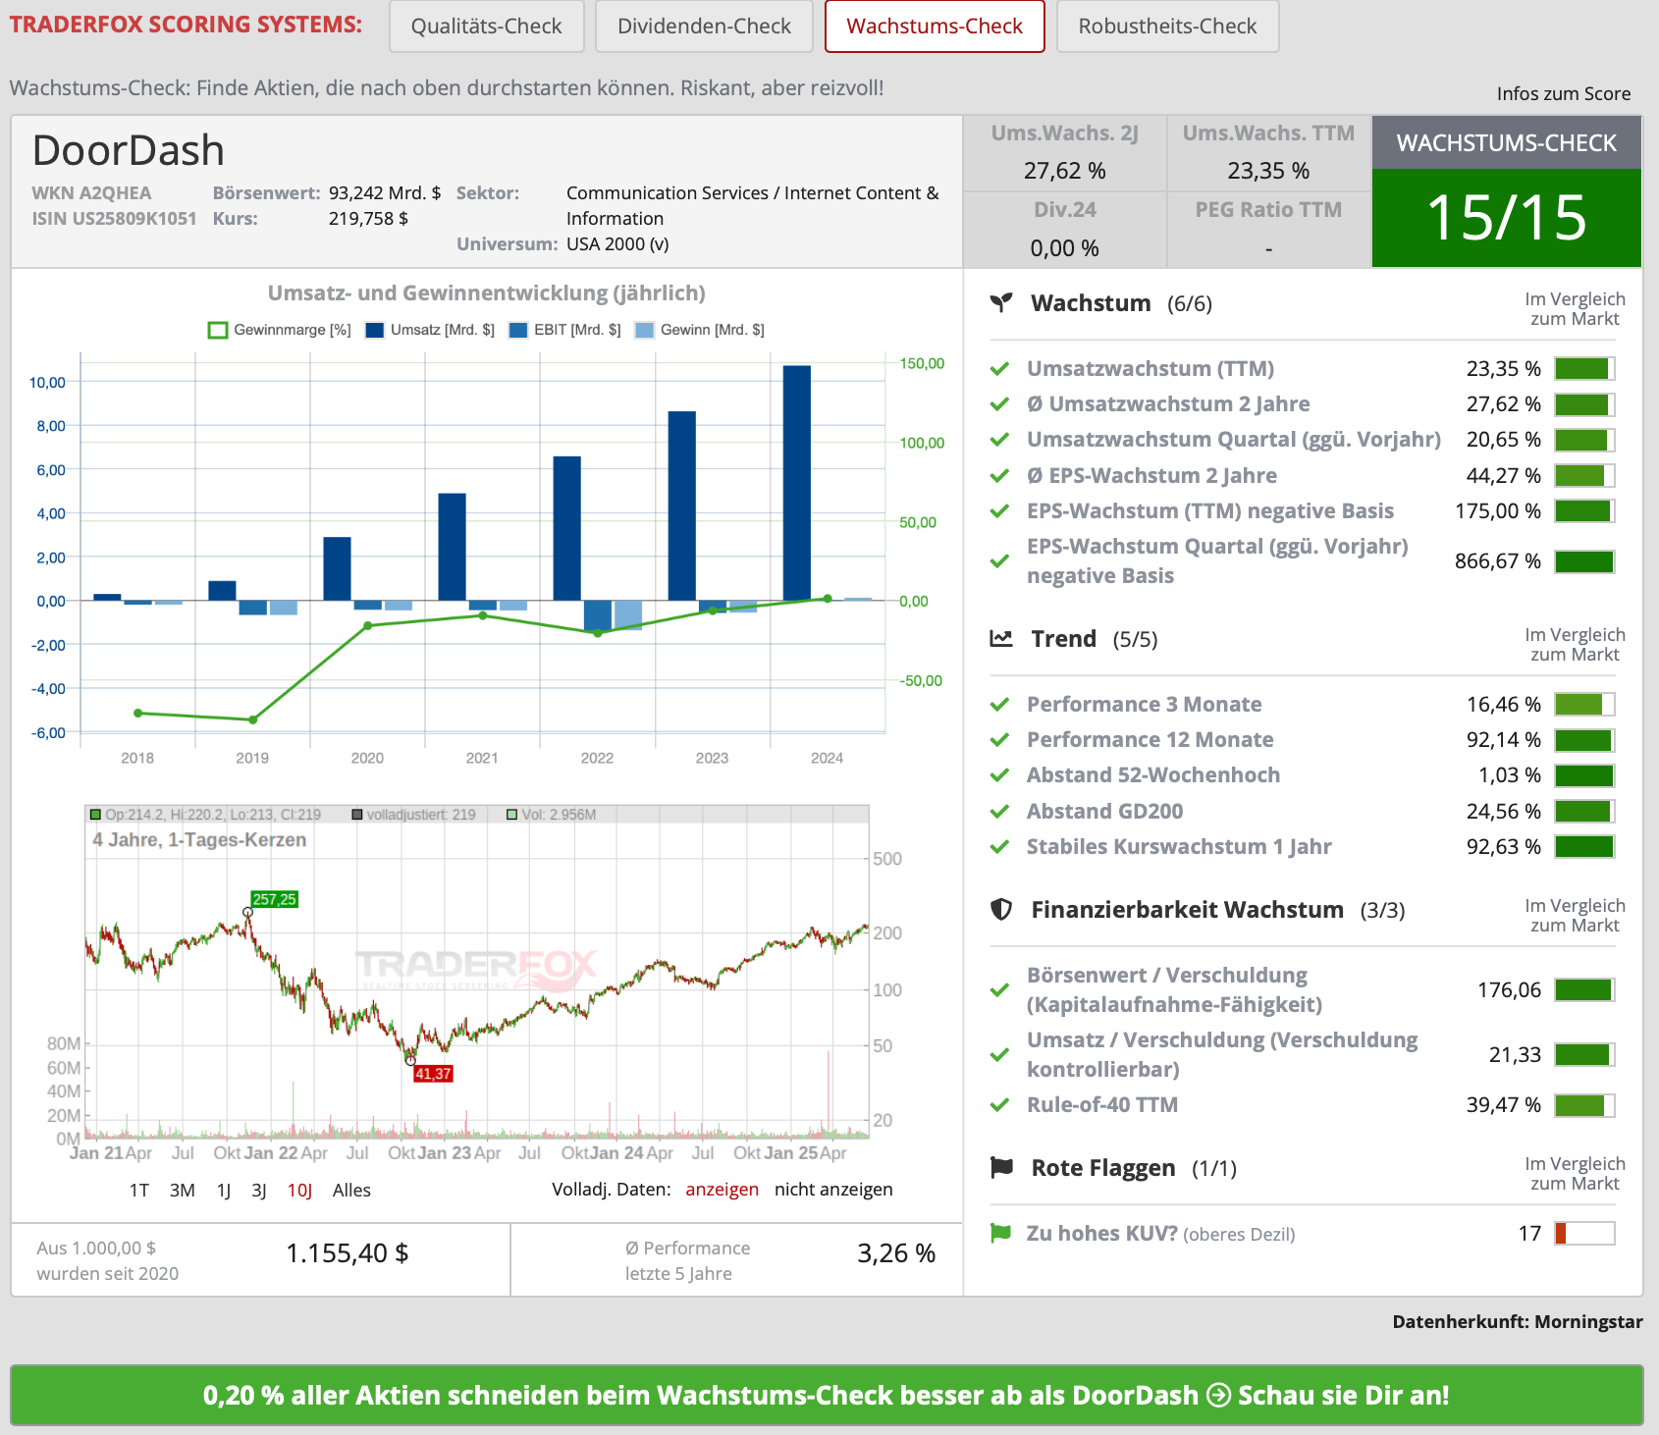Toggle Gewinnmarge [%] legend entry
Image resolution: width=1659 pixels, height=1435 pixels.
coord(280,330)
